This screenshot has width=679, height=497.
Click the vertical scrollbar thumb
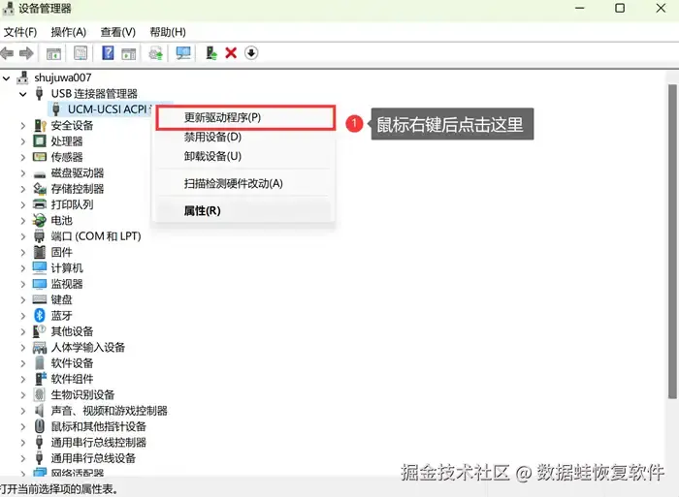pyautogui.click(x=672, y=241)
